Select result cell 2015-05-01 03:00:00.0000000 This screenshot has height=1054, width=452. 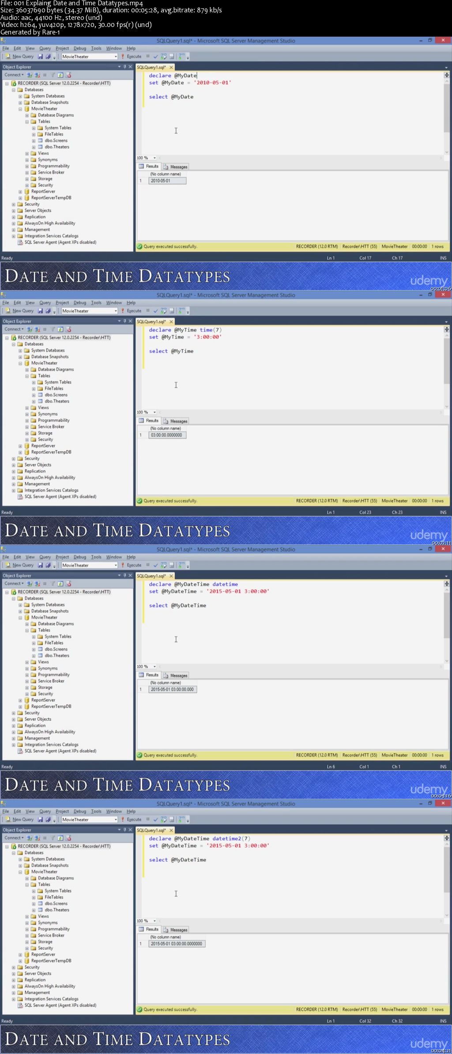pyautogui.click(x=177, y=944)
